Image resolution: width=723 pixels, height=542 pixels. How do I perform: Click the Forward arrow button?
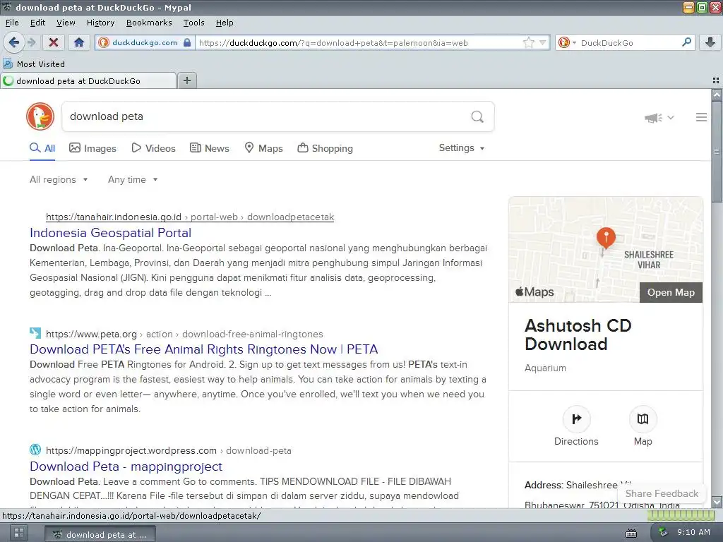(x=31, y=42)
